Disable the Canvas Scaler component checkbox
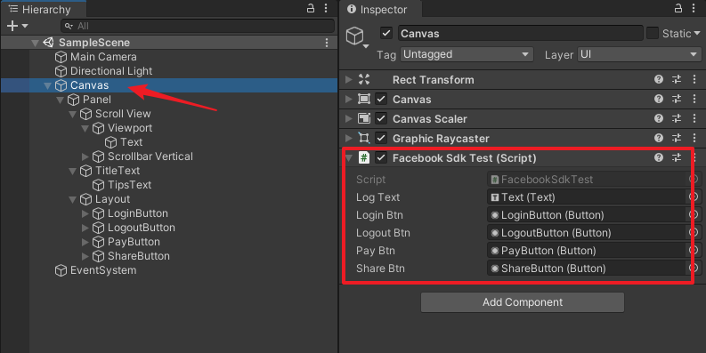This screenshot has height=353, width=706. point(381,119)
